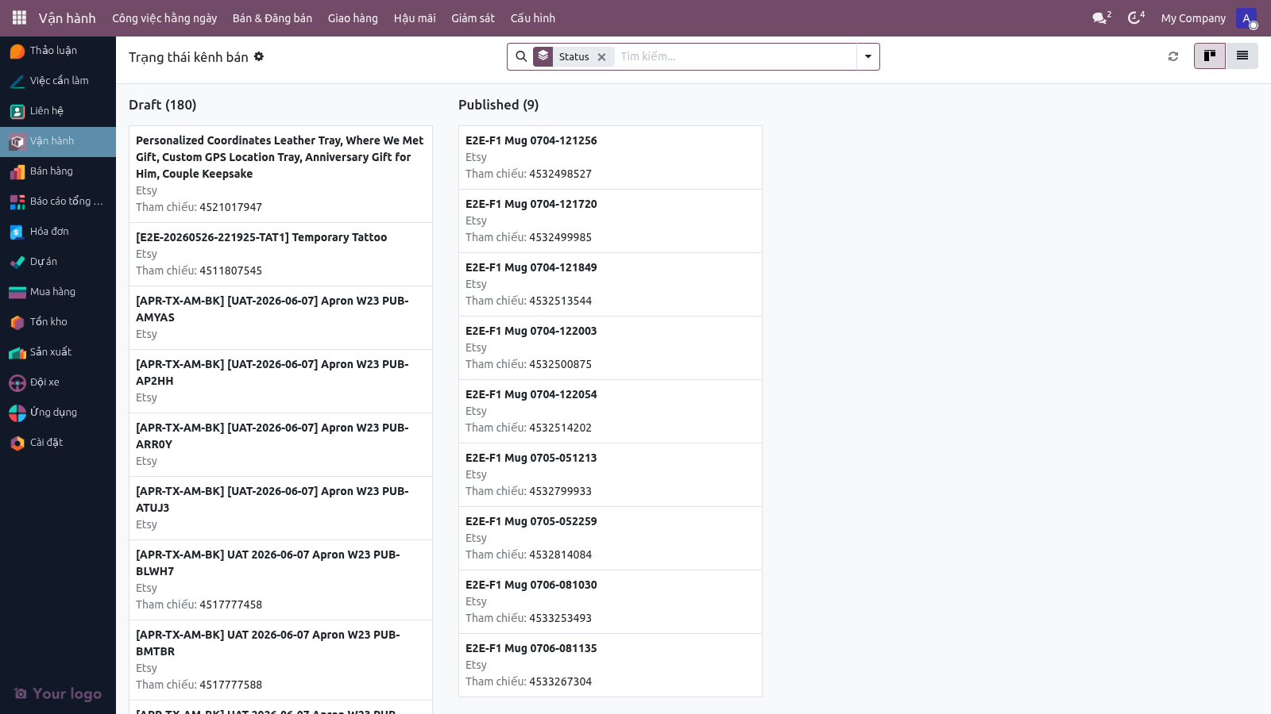Open Thảo luận app in sidebar
This screenshot has height=714, width=1271.
58,51
